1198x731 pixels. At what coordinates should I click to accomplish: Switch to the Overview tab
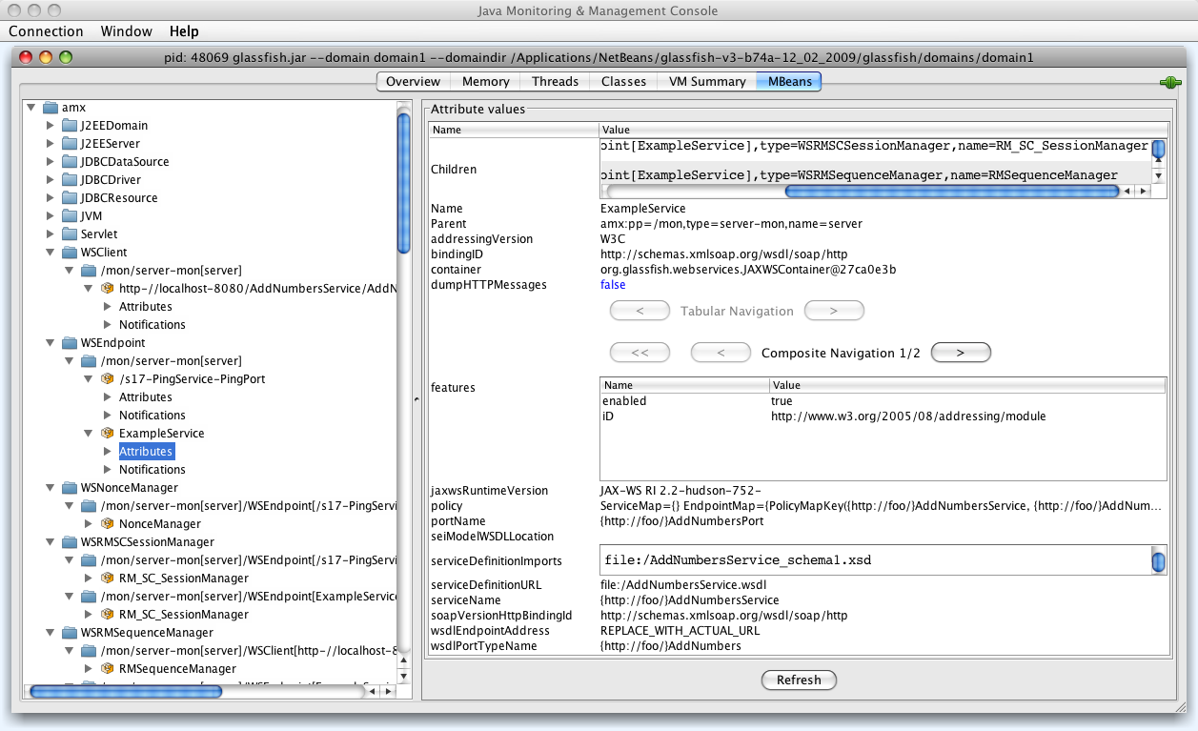pyautogui.click(x=413, y=82)
